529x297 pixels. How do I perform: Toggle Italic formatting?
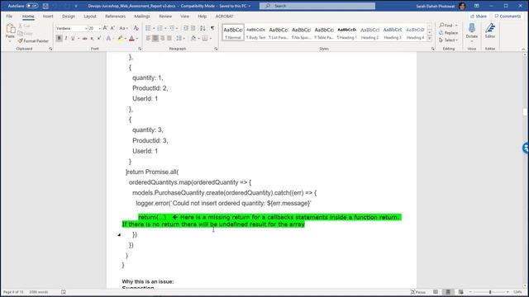66,39
